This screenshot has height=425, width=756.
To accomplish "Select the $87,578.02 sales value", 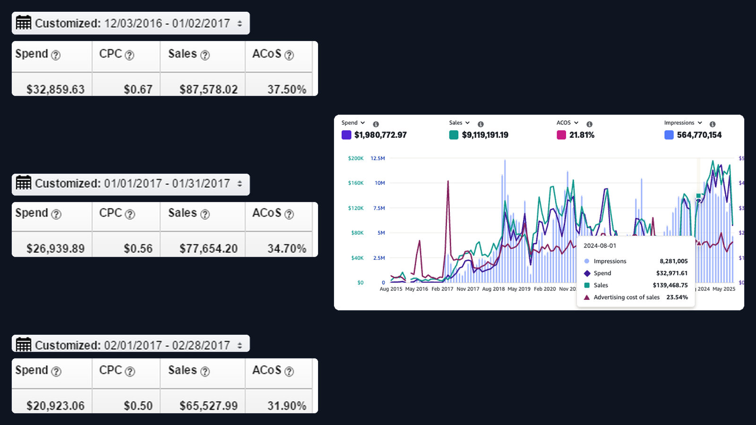I will point(208,89).
